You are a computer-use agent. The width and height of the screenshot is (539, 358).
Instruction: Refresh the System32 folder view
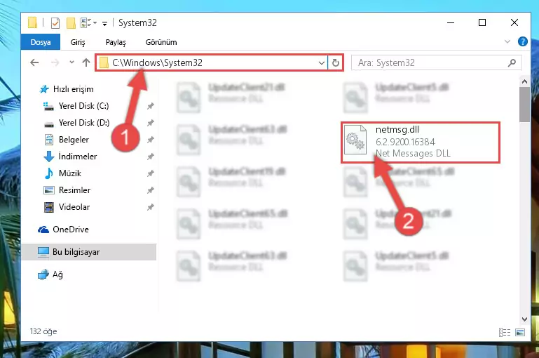click(x=336, y=62)
